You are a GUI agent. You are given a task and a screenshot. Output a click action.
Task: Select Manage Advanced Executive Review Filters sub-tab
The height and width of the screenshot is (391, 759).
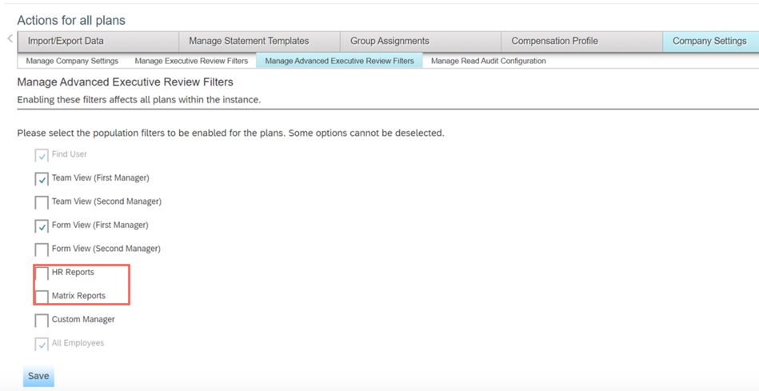tap(339, 61)
